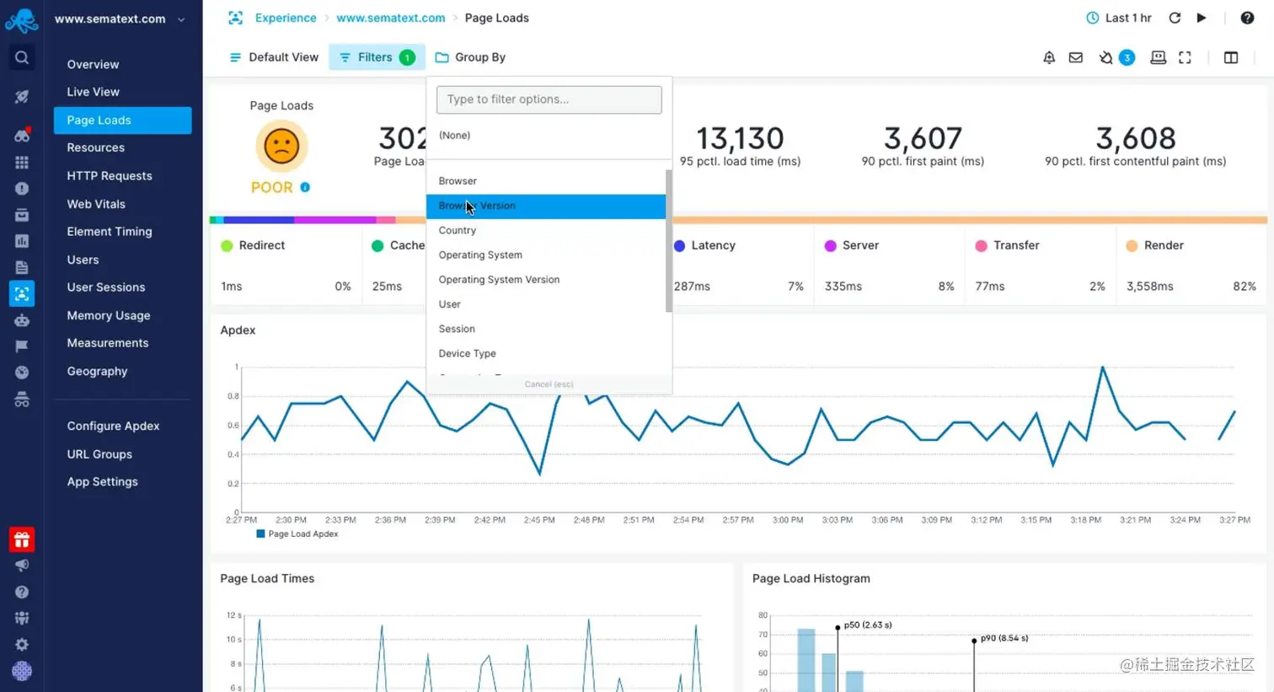The height and width of the screenshot is (692, 1274).
Task: Select Operating System option
Action: 546,255
